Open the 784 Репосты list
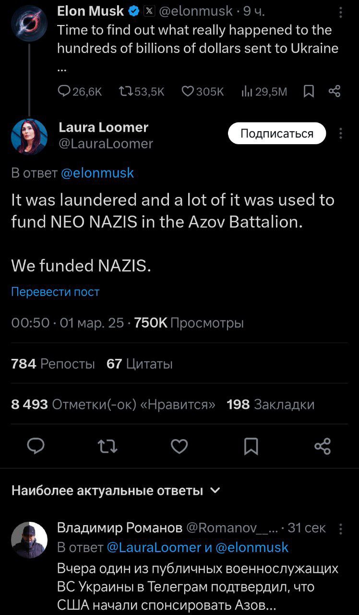 point(53,364)
